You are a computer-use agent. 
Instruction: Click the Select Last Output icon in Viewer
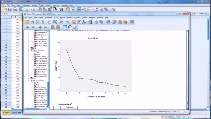coord(108,22)
